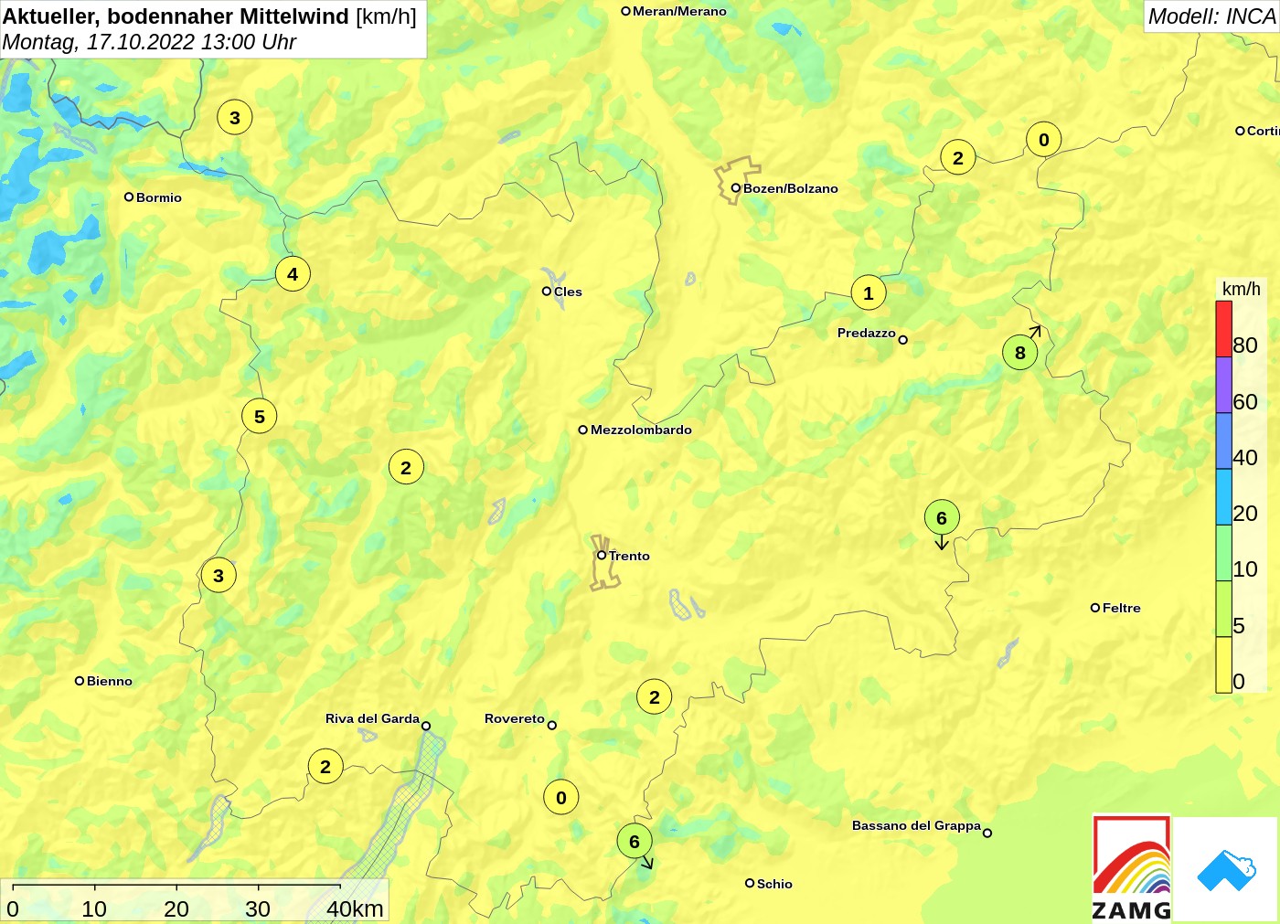1280x924 pixels.
Task: Click the light blue 20–40 legend color
Action: pyautogui.click(x=1223, y=496)
